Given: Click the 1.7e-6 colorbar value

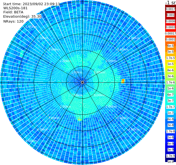Looking at the screenshot, I should click(171, 82).
